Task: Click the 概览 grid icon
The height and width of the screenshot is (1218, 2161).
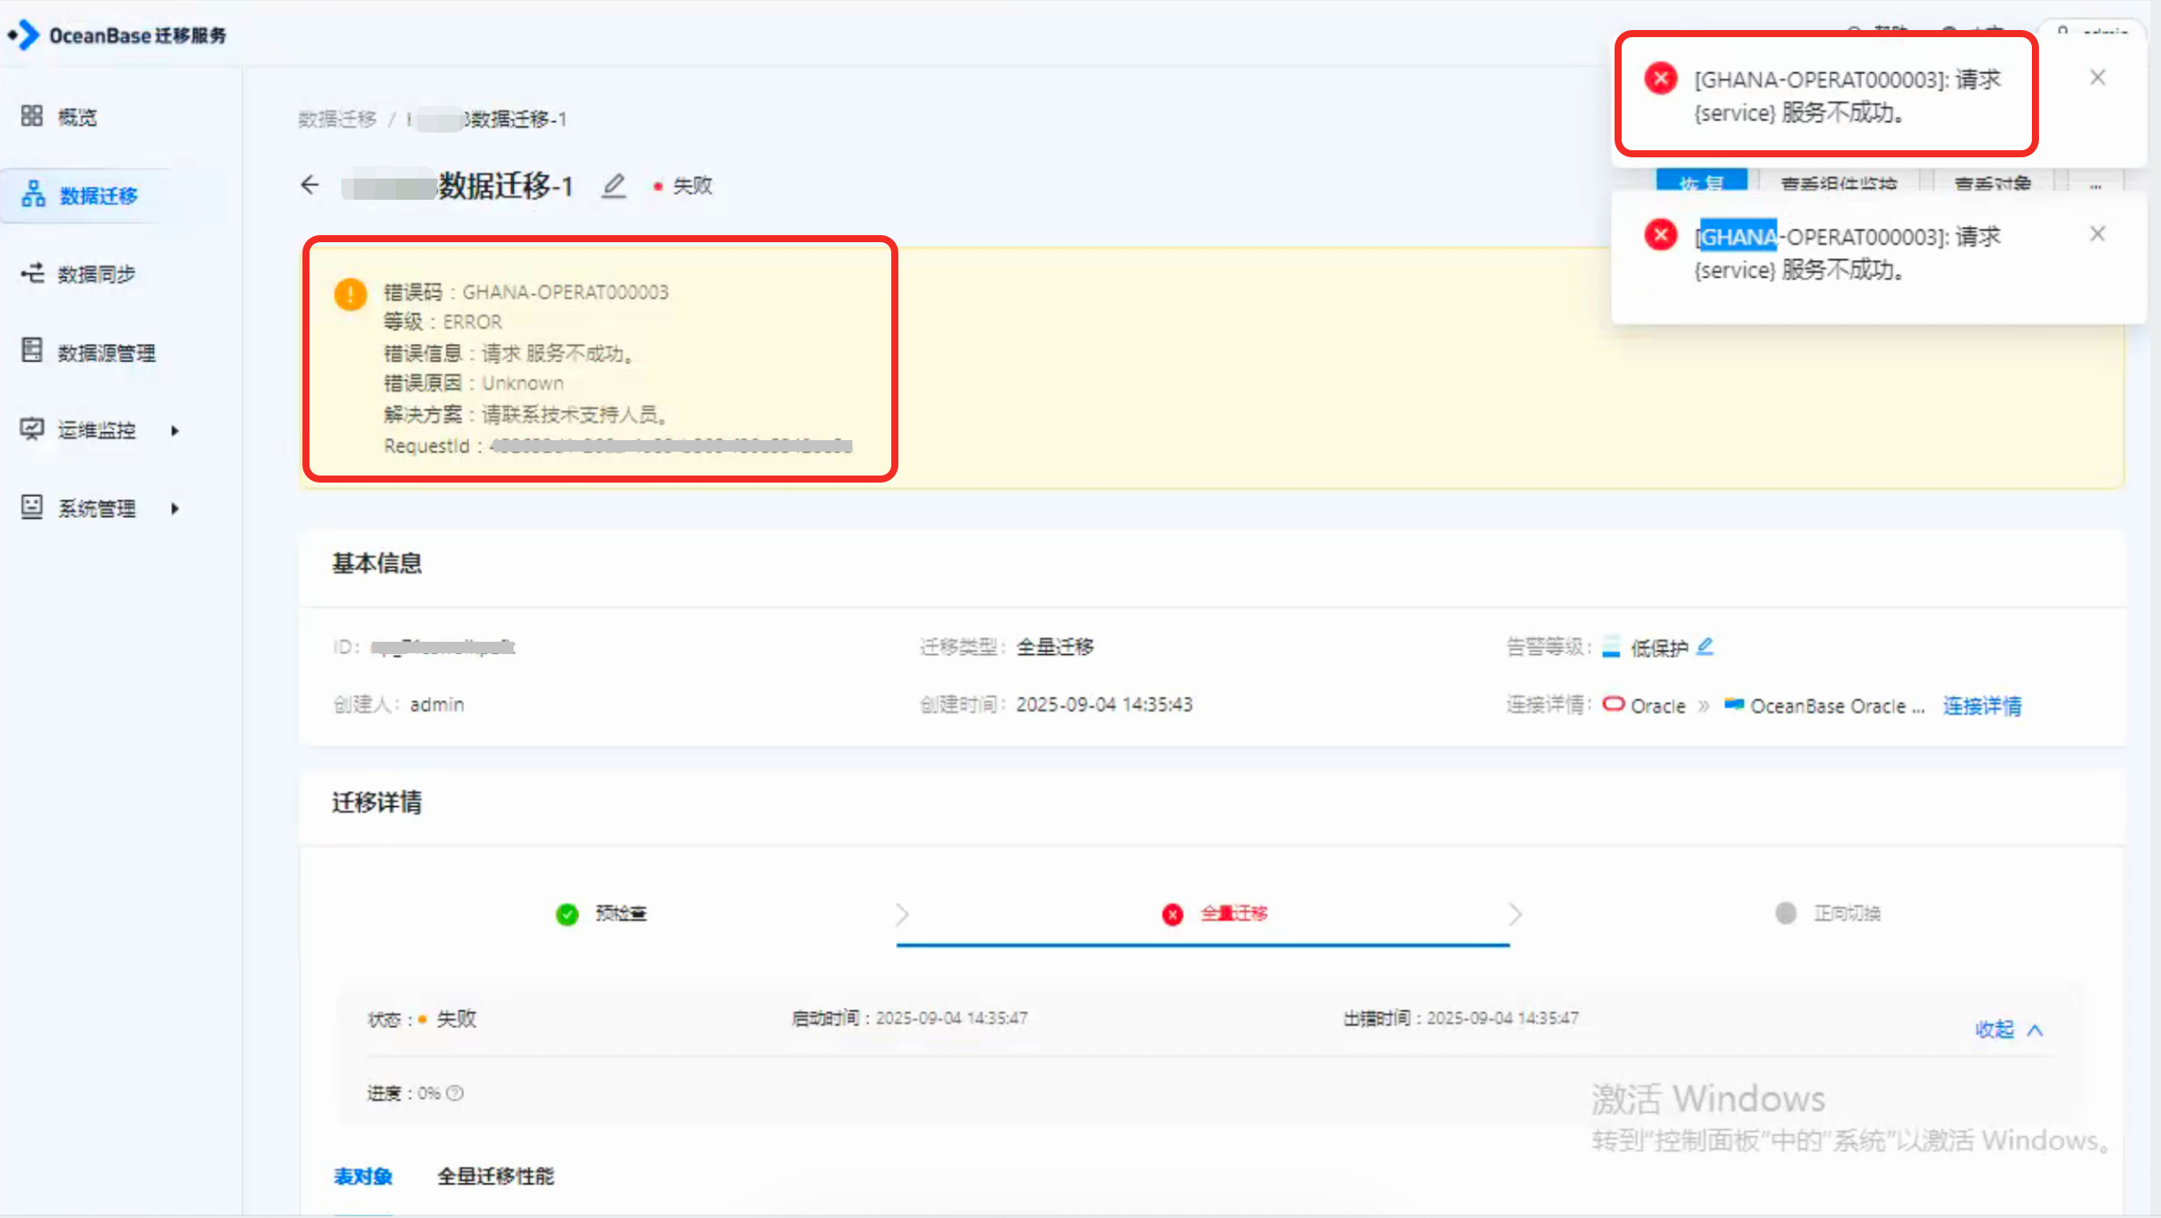Action: point(32,116)
